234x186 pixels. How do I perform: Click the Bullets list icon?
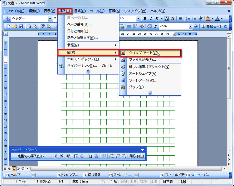[194, 18]
